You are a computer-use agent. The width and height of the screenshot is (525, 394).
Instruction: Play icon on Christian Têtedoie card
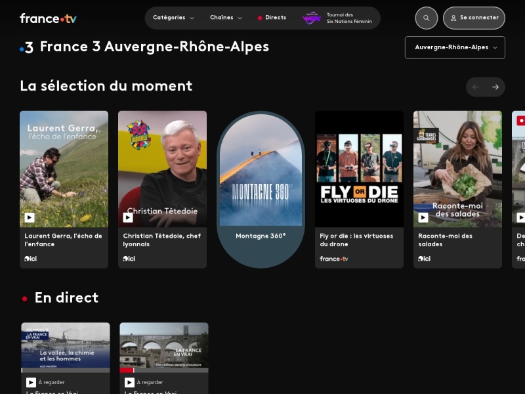(x=128, y=218)
